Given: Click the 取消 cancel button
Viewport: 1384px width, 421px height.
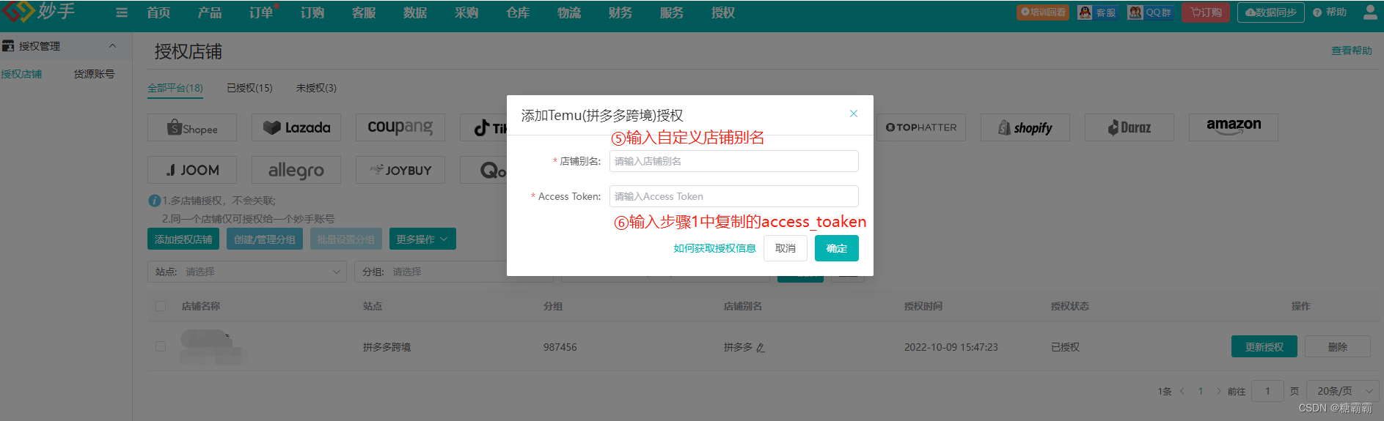Looking at the screenshot, I should [786, 248].
